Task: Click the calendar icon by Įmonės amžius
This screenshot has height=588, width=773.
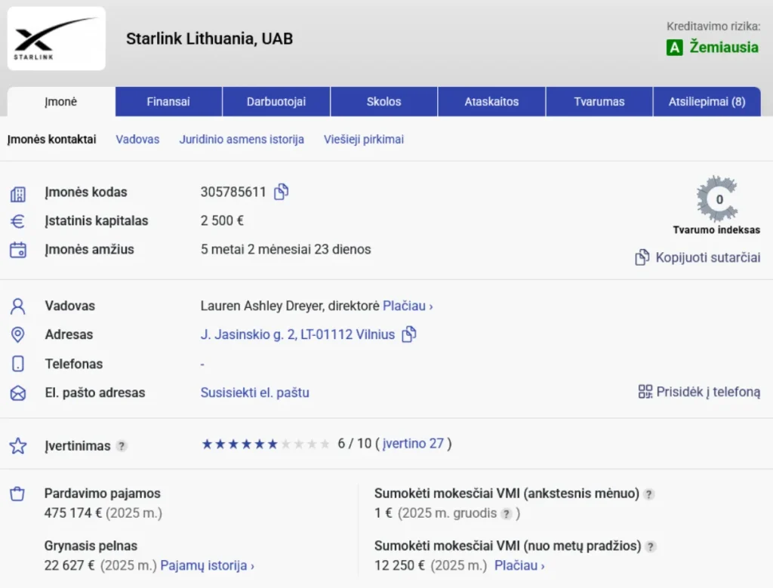Action: [x=18, y=250]
